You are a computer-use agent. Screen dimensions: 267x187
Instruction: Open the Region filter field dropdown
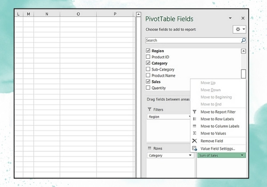(190, 117)
